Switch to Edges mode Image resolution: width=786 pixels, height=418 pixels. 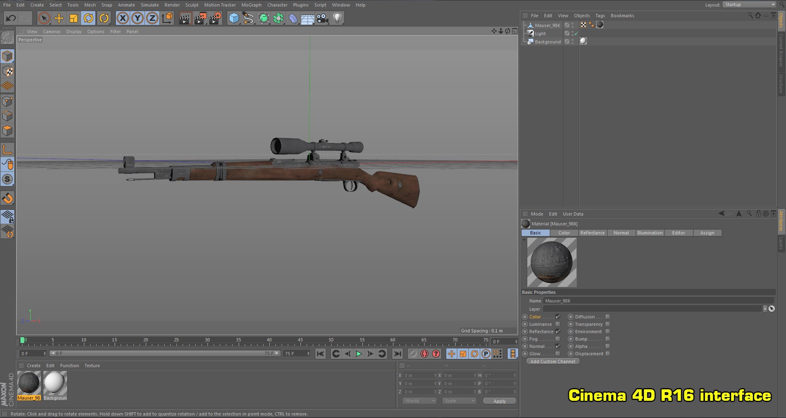click(x=7, y=116)
